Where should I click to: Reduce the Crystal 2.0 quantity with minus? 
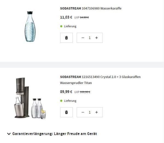83,112
